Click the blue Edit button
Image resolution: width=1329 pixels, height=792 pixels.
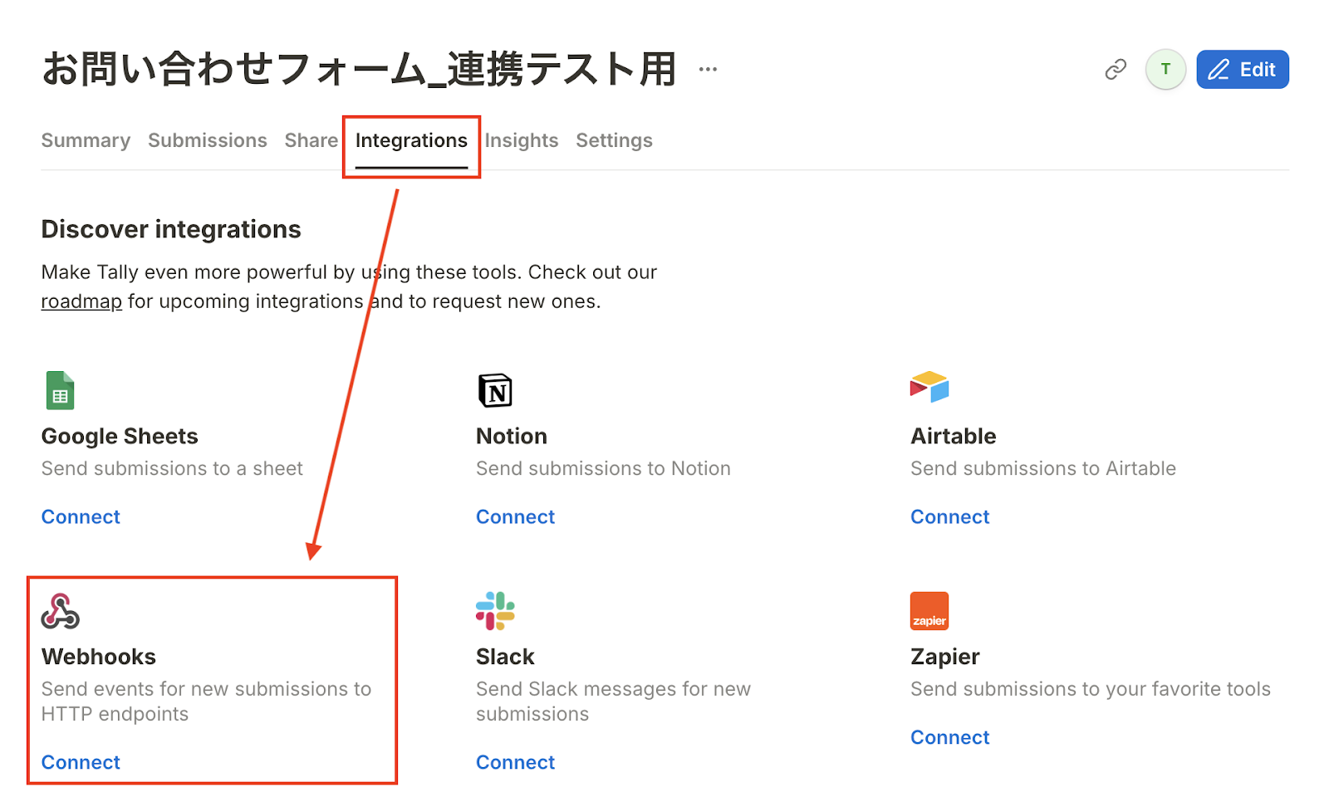click(1243, 70)
